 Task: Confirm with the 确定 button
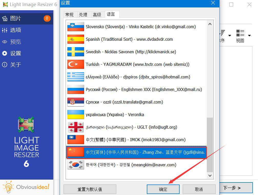point(163,189)
